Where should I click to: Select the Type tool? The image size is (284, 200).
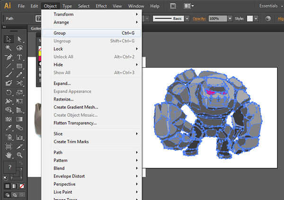pyautogui.click(x=19, y=57)
